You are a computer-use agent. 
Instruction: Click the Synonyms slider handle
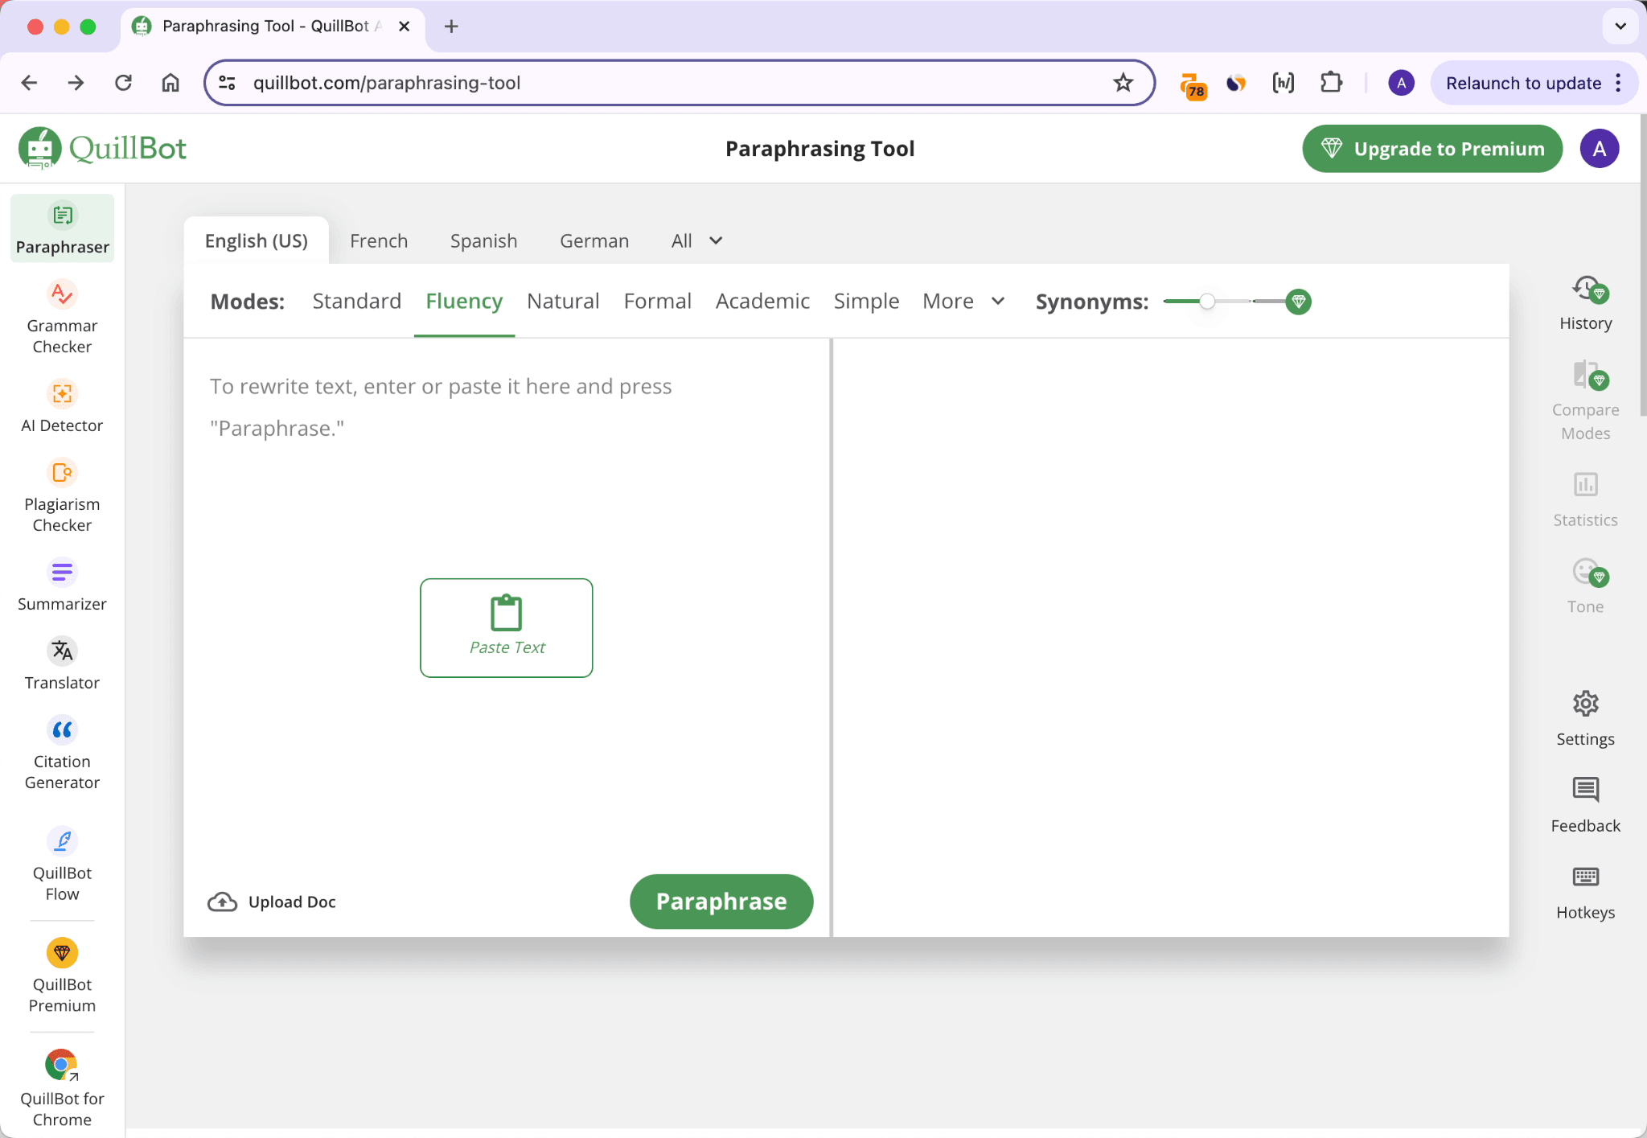(1207, 302)
